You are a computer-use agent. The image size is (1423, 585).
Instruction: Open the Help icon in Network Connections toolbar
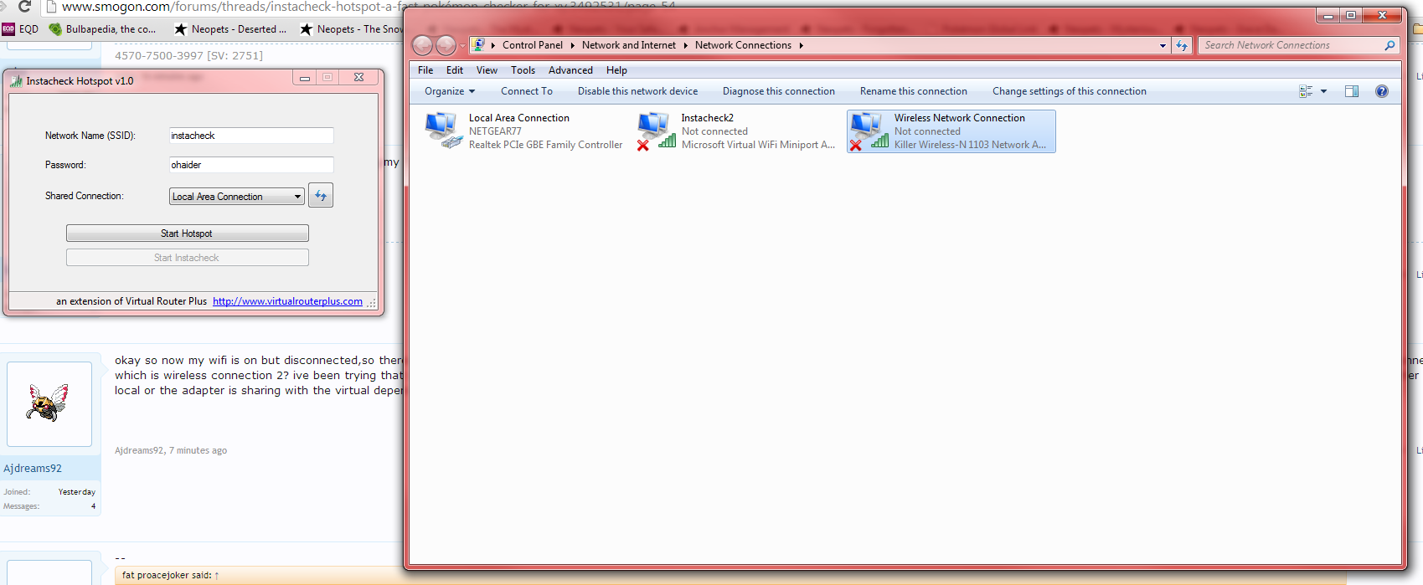point(1382,91)
